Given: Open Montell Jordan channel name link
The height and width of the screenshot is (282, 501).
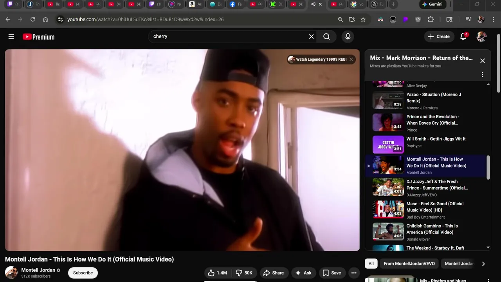Looking at the screenshot, I should click(x=38, y=270).
